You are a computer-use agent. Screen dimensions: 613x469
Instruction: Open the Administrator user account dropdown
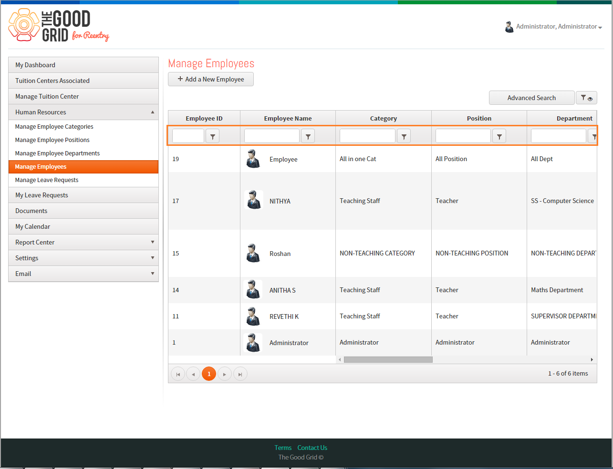(x=553, y=27)
